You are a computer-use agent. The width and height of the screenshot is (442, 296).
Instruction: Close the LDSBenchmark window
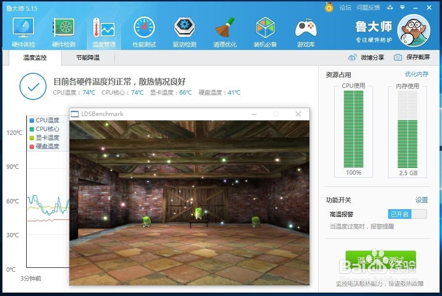click(x=298, y=114)
